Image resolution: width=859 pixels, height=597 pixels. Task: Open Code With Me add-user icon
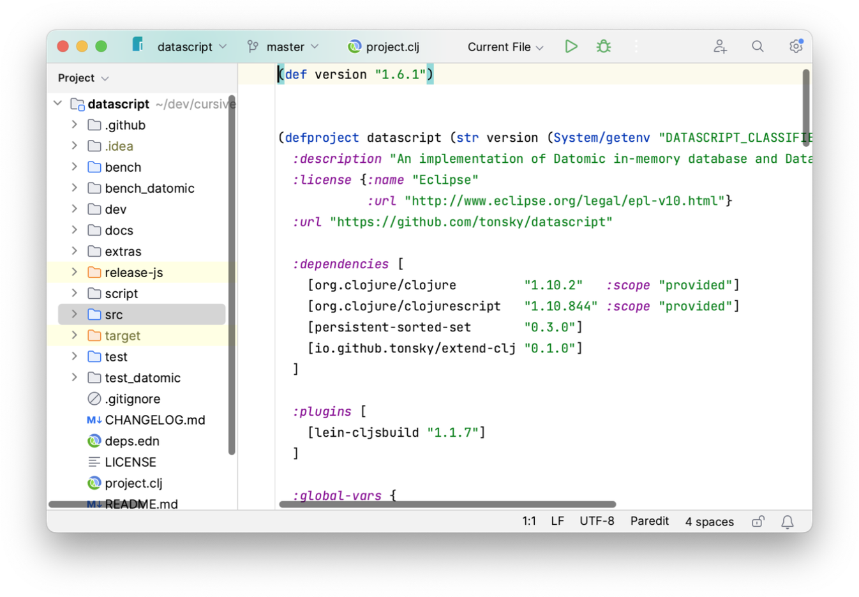pyautogui.click(x=720, y=46)
